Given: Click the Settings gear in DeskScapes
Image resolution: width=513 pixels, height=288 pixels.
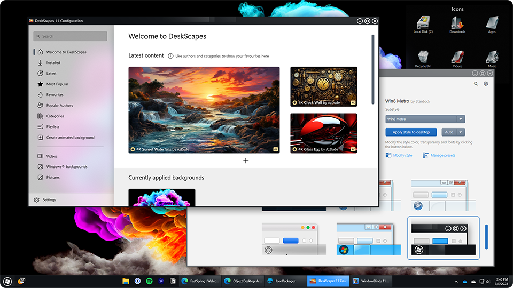Looking at the screenshot, I should click(37, 199).
